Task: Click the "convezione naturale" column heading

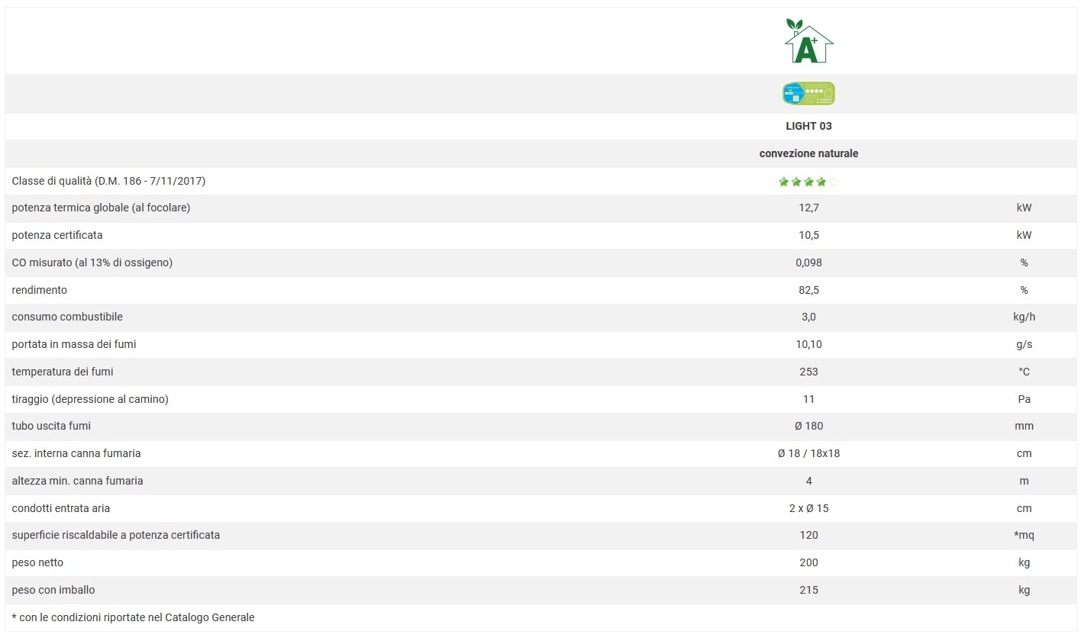Action: click(x=808, y=153)
